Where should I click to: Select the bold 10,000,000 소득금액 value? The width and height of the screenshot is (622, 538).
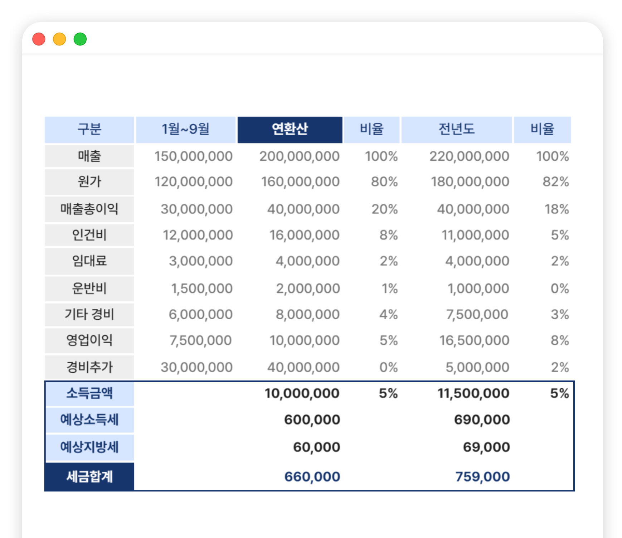point(302,393)
